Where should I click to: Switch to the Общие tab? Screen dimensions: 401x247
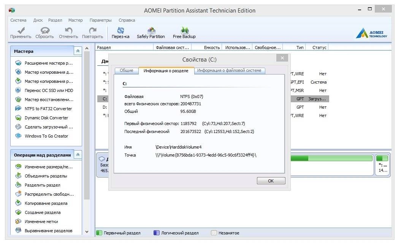pos(127,70)
